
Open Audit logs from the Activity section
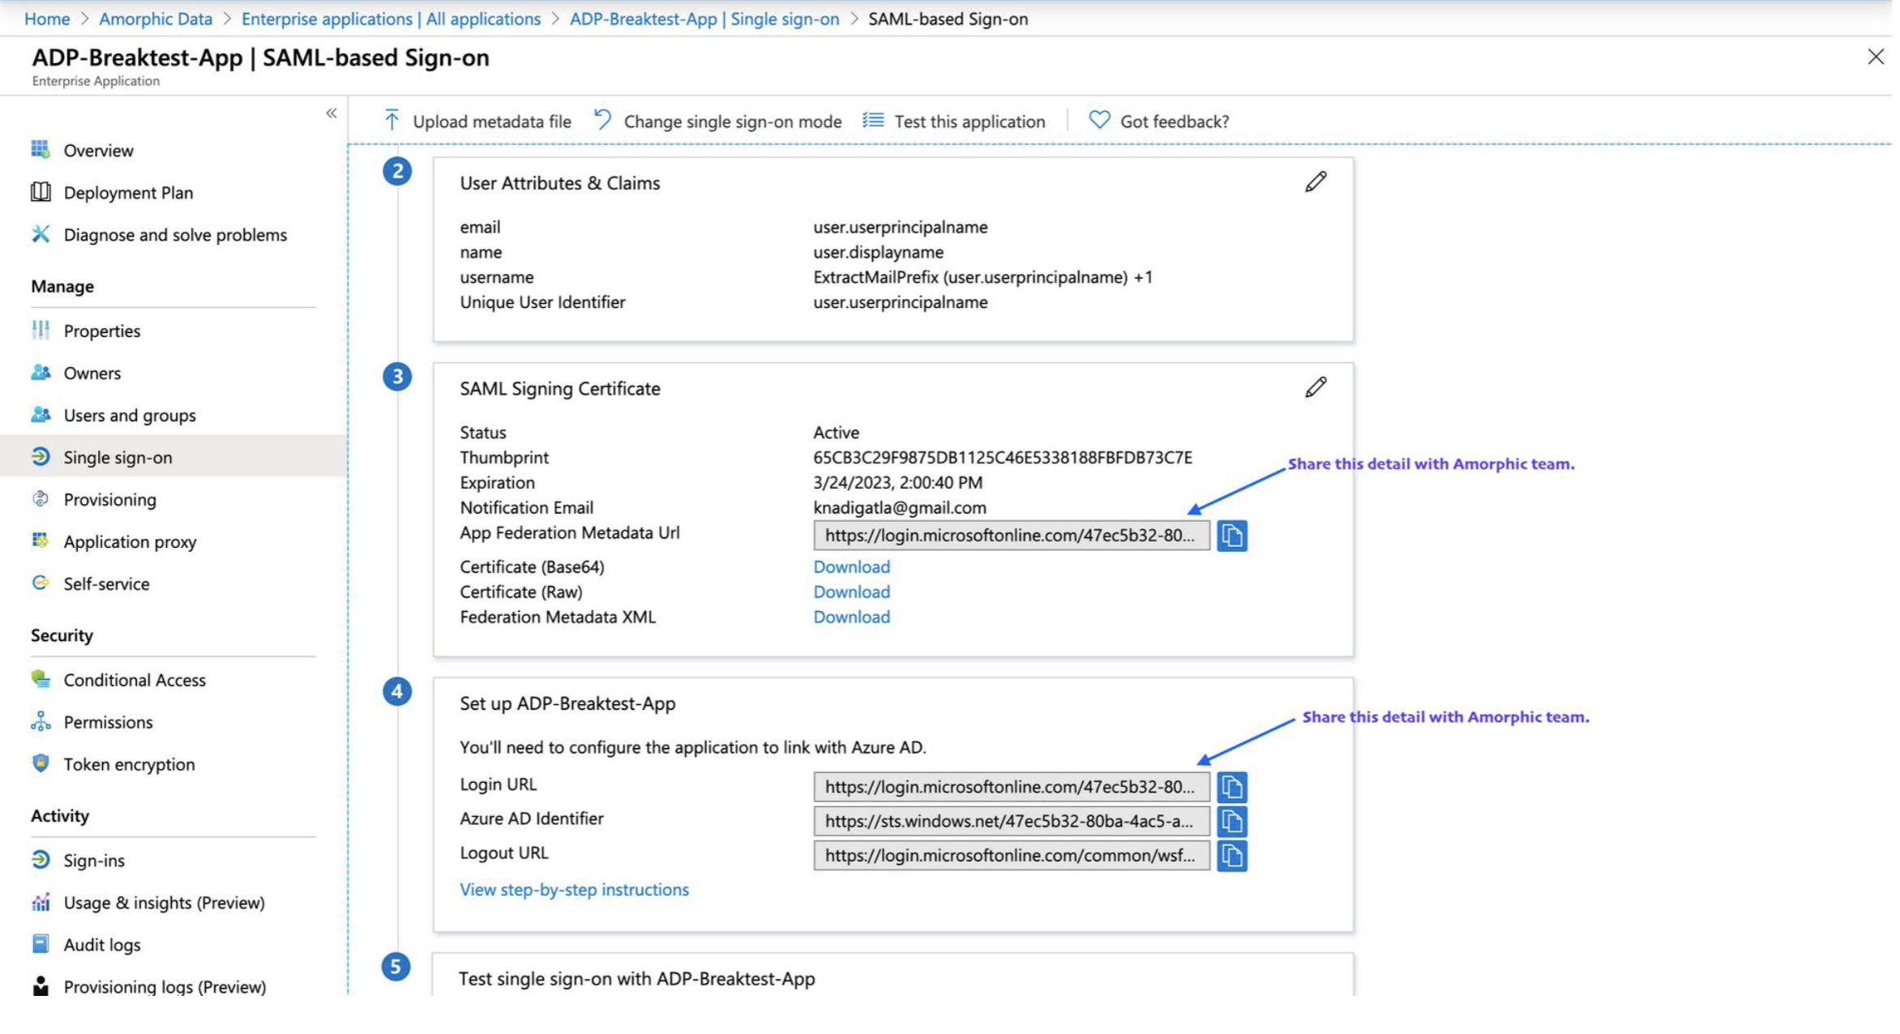click(x=101, y=944)
